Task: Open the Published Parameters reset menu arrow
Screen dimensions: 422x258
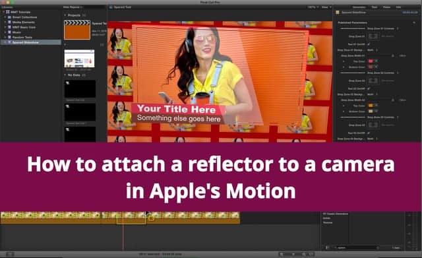Action: (x=414, y=23)
